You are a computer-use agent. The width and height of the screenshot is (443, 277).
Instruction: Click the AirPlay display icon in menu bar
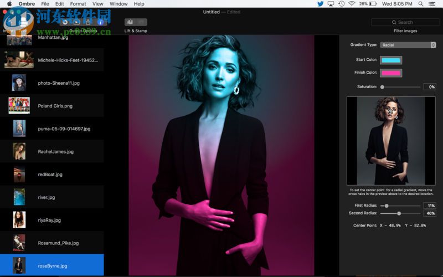pos(331,4)
